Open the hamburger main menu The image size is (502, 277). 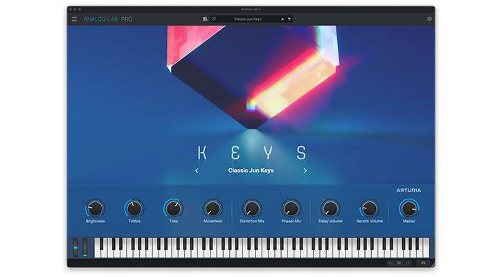tap(75, 19)
